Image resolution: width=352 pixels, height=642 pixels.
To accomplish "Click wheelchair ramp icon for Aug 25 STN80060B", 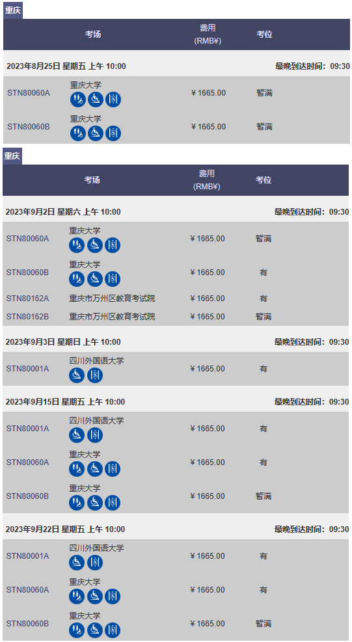I will (96, 133).
